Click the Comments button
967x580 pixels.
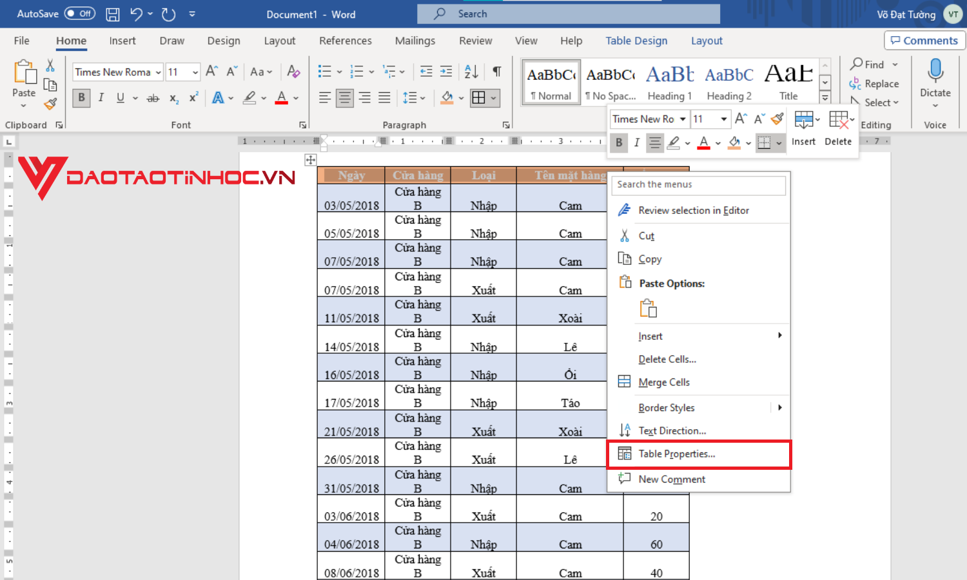[924, 40]
